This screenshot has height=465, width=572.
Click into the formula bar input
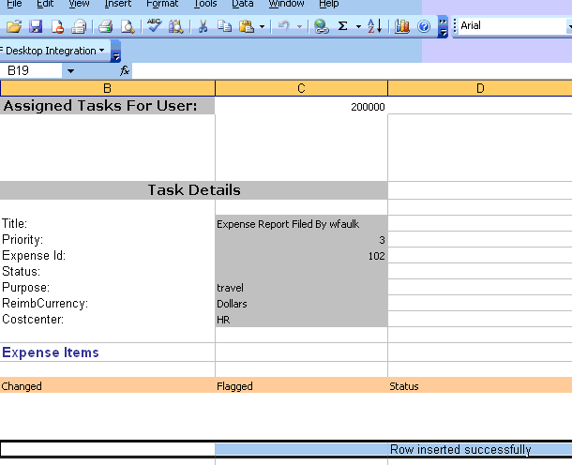click(352, 70)
